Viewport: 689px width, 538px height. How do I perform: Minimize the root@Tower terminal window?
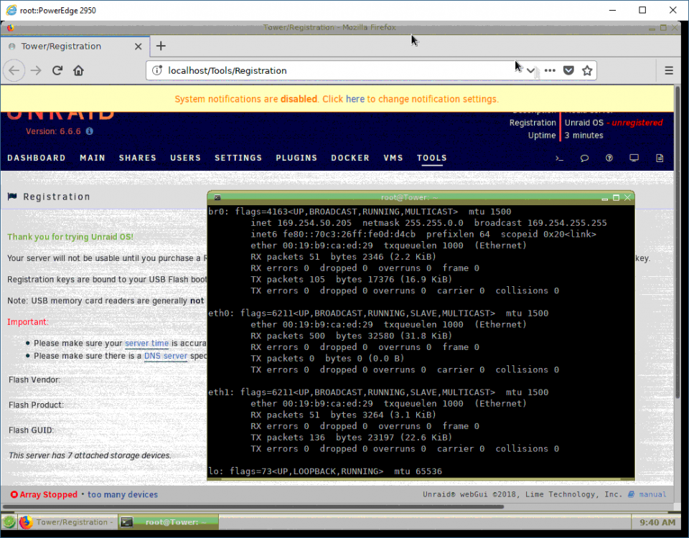click(604, 198)
